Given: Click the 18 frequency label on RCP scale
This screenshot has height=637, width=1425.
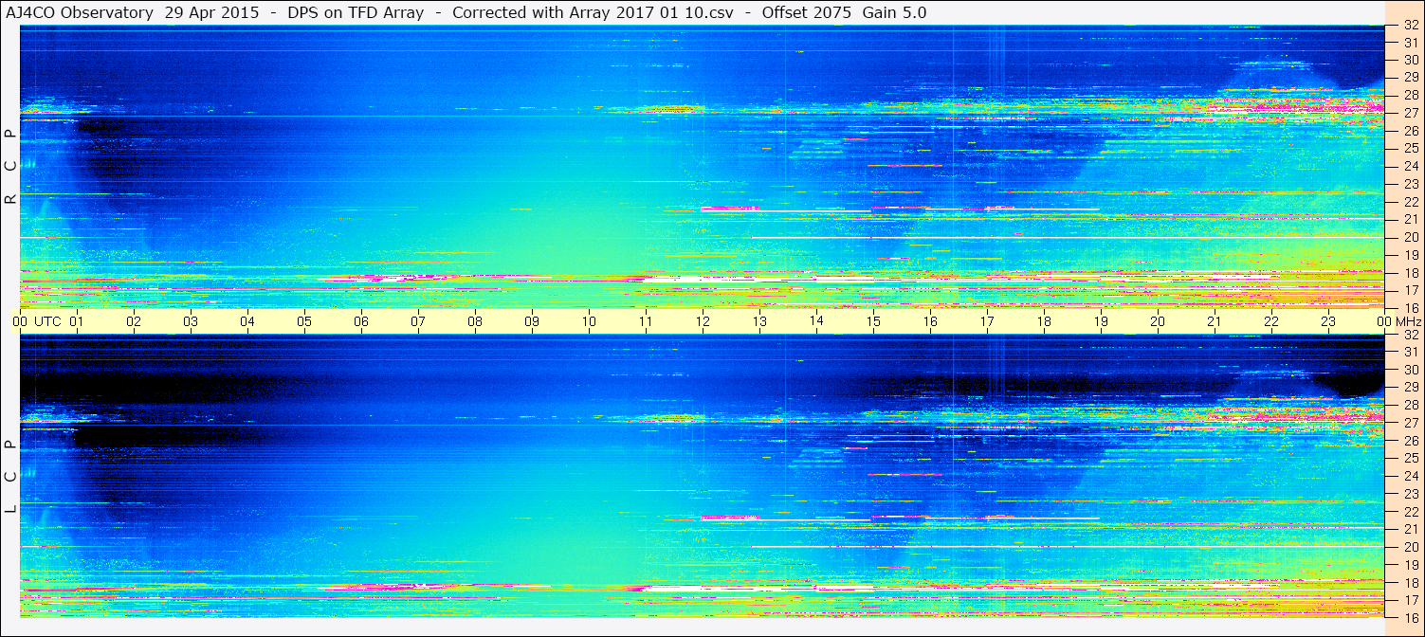Looking at the screenshot, I should click(1411, 272).
